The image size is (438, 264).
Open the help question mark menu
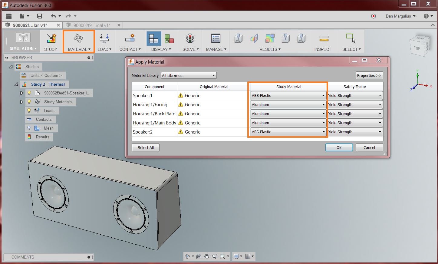pos(426,16)
